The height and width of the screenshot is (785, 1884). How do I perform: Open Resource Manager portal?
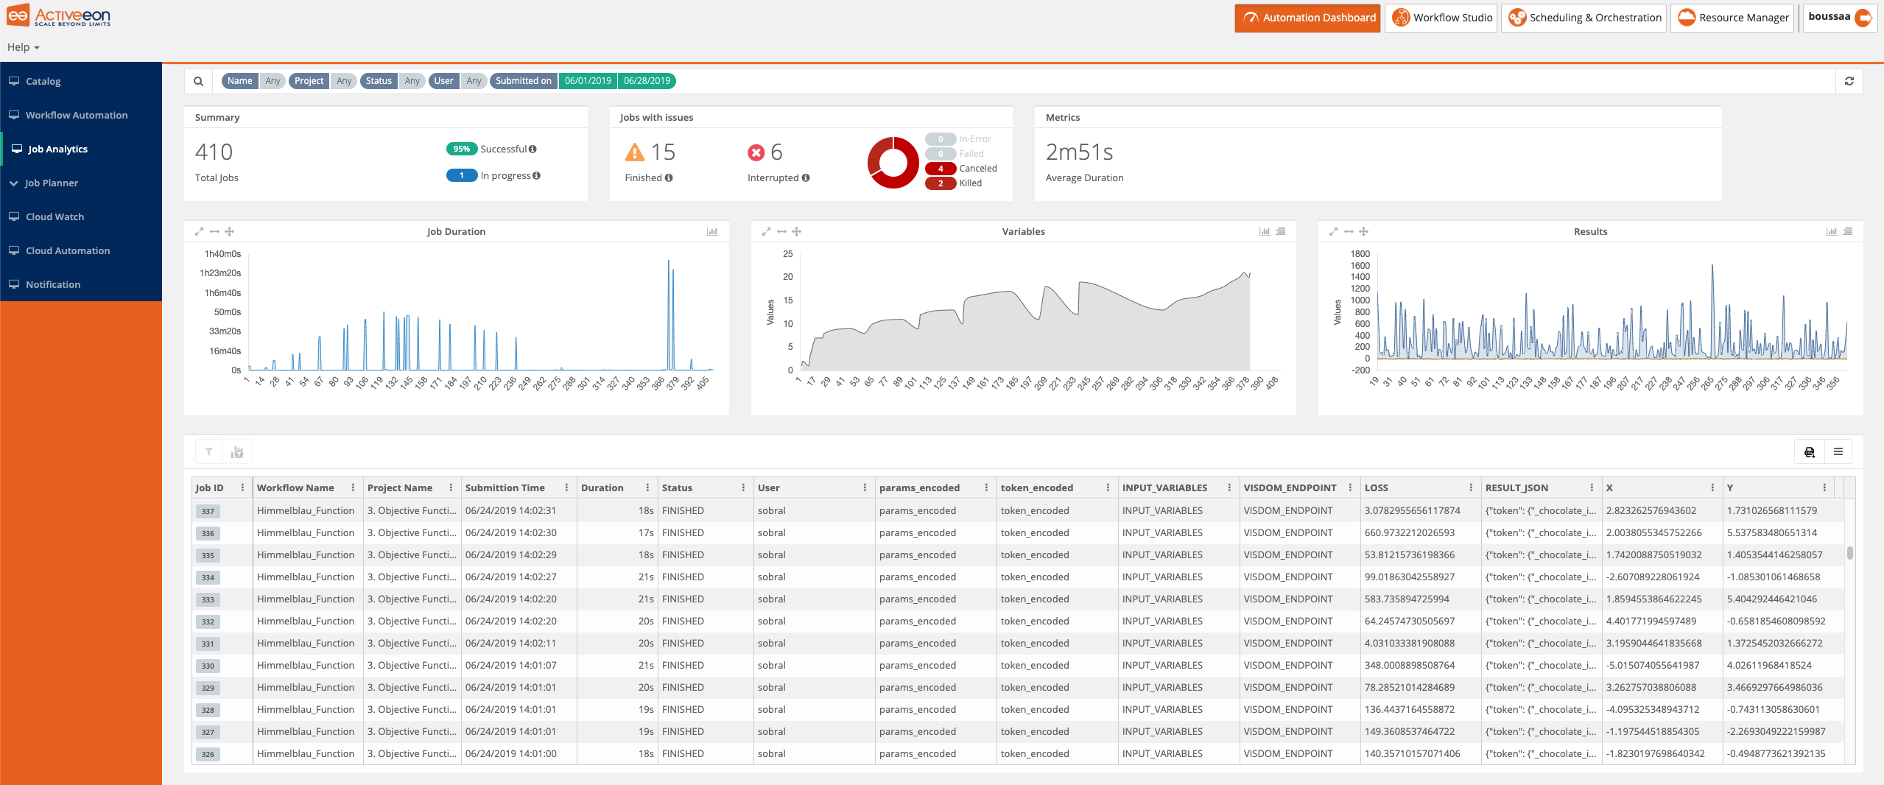(1732, 18)
